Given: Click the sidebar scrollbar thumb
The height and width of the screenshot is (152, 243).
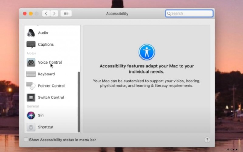Looking at the screenshot, I should point(79,102).
